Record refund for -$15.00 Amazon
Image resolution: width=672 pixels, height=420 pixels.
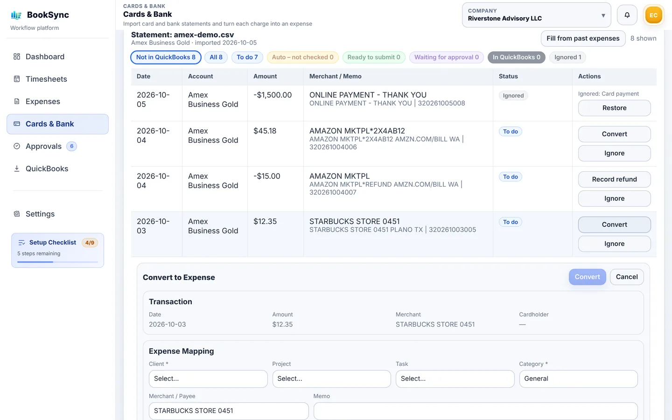(x=614, y=179)
